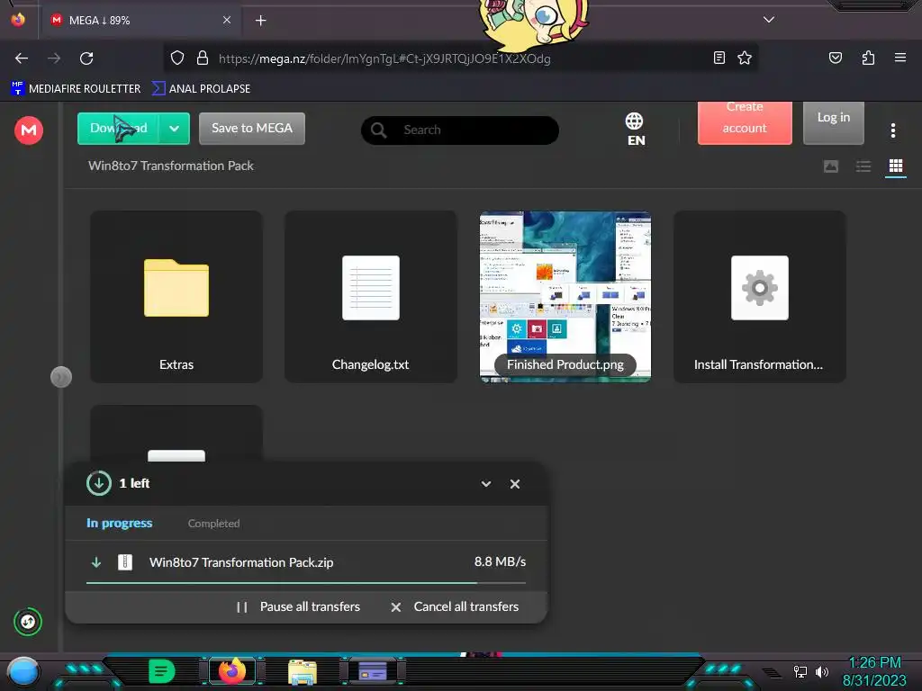The height and width of the screenshot is (691, 922).
Task: Open the Start orb on the taskbar
Action: pos(23,671)
